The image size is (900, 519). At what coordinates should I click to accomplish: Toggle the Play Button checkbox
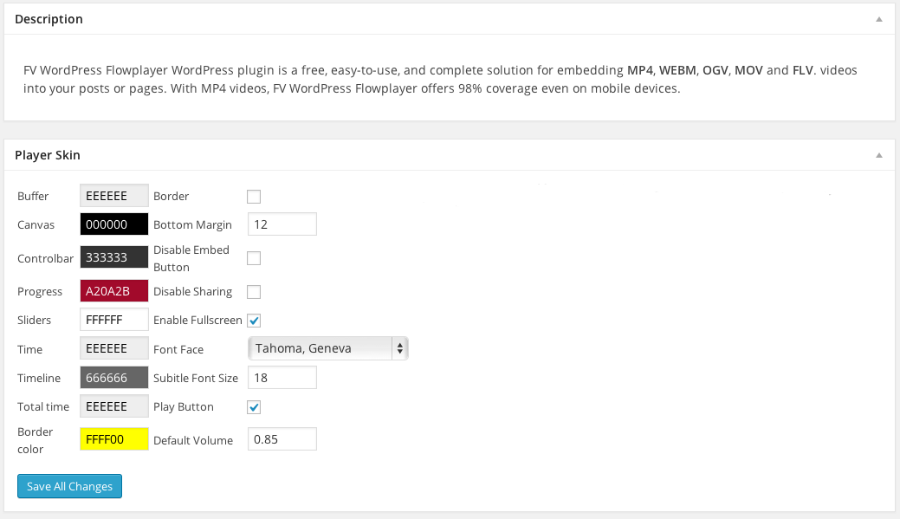[254, 407]
